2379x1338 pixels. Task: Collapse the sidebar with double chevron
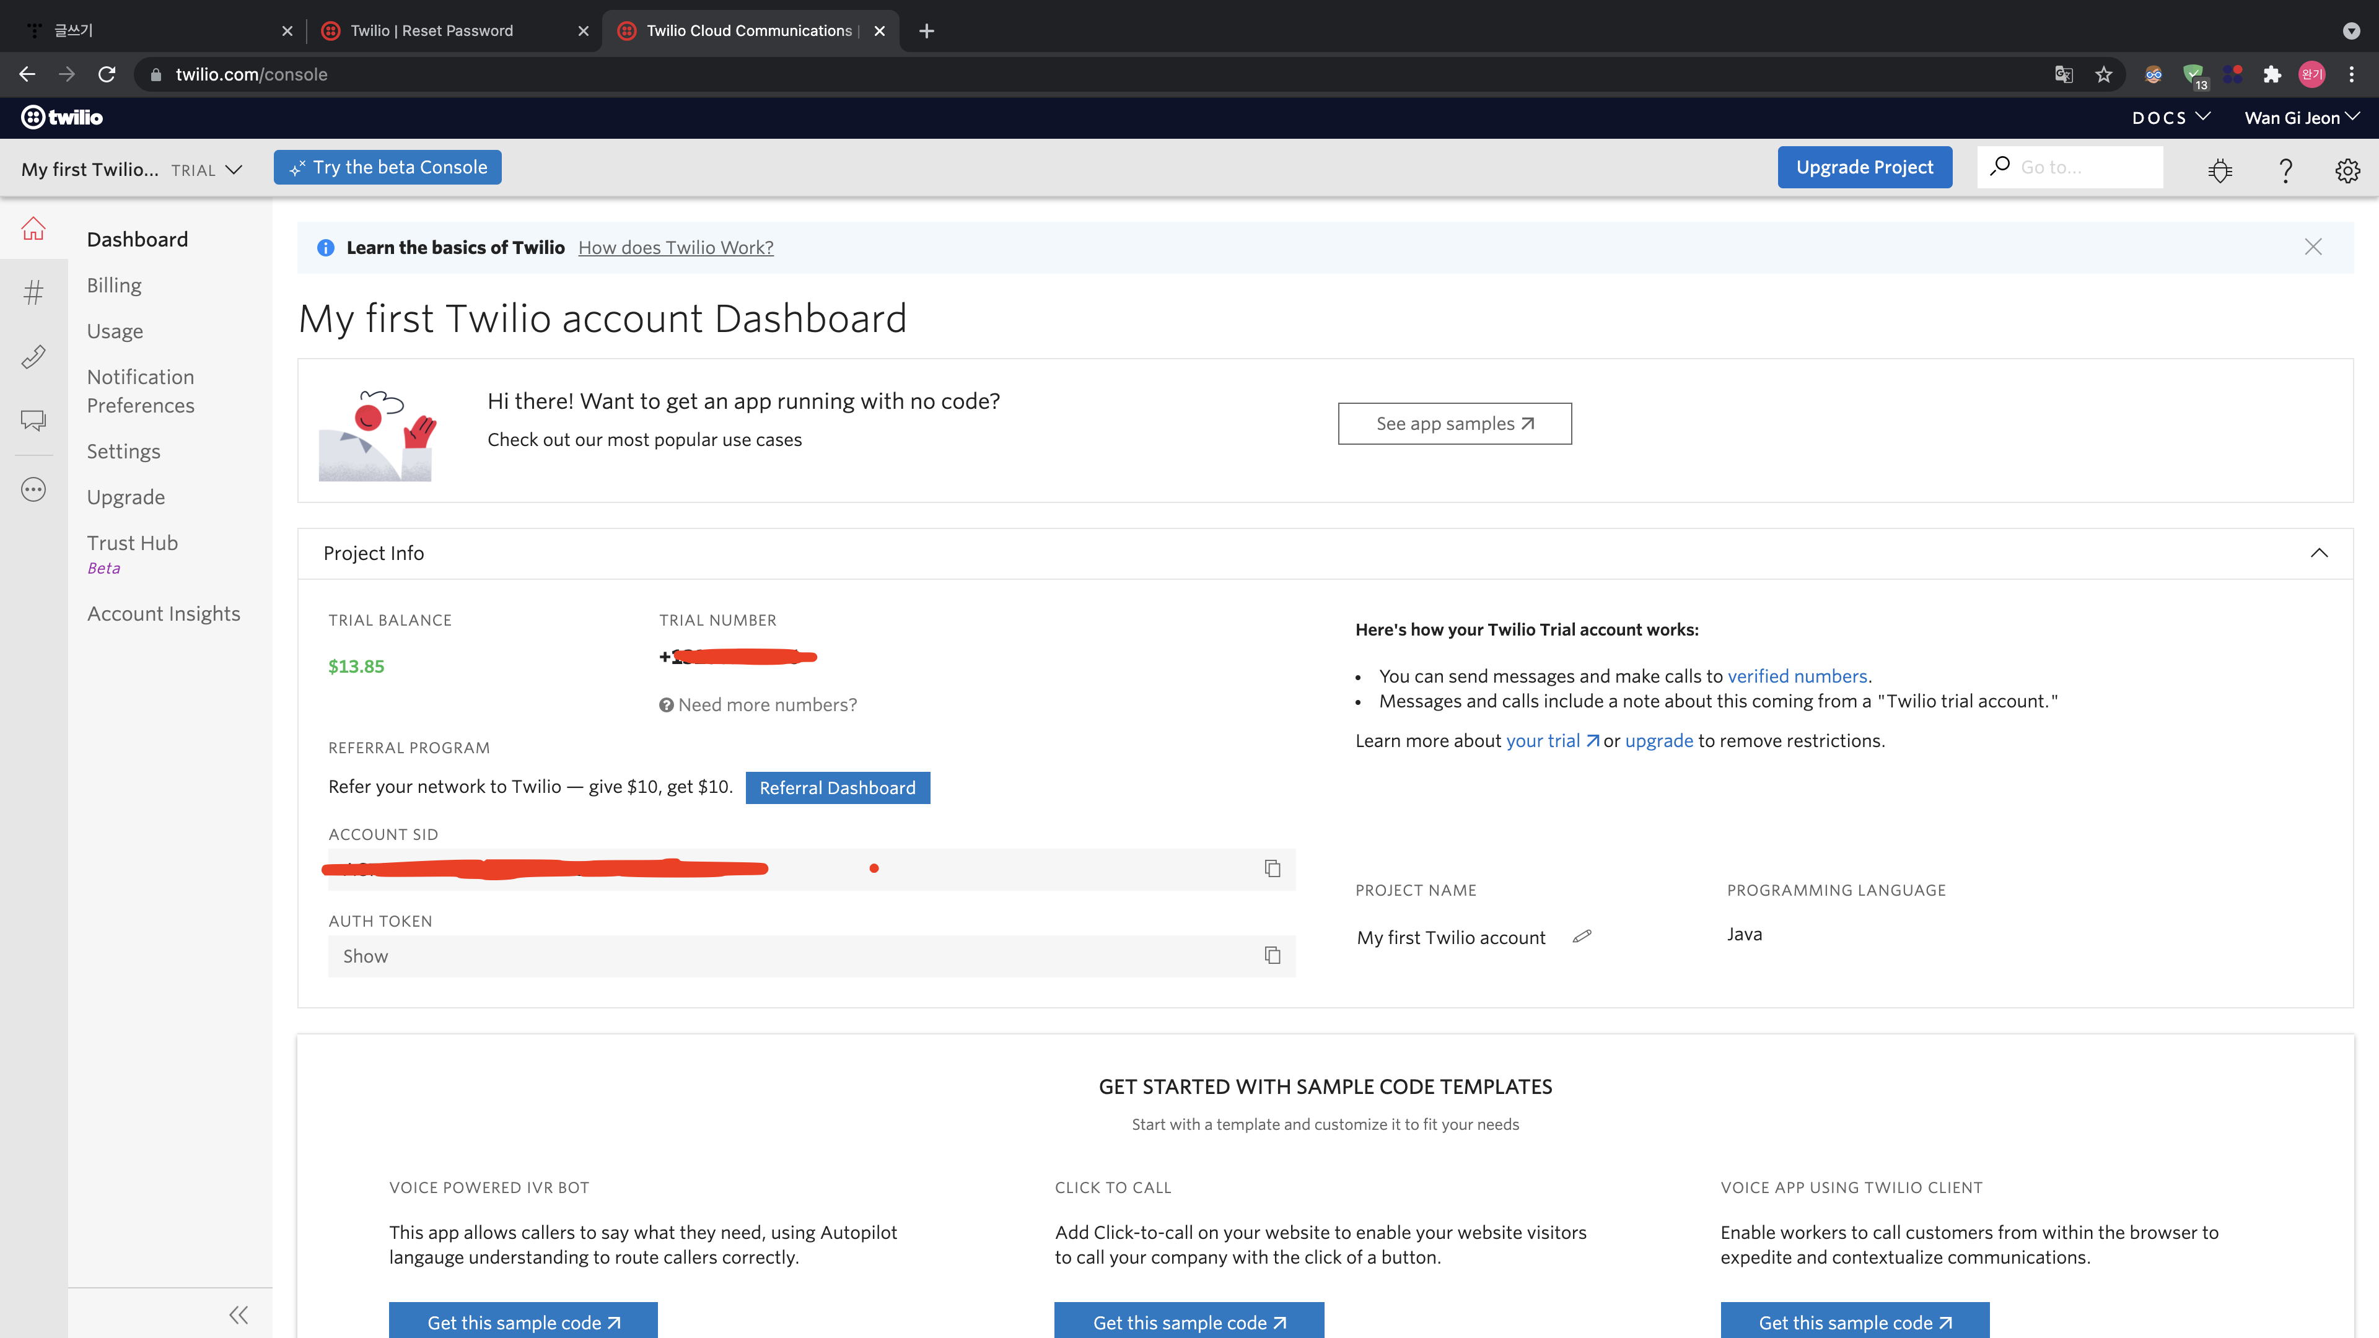click(239, 1314)
